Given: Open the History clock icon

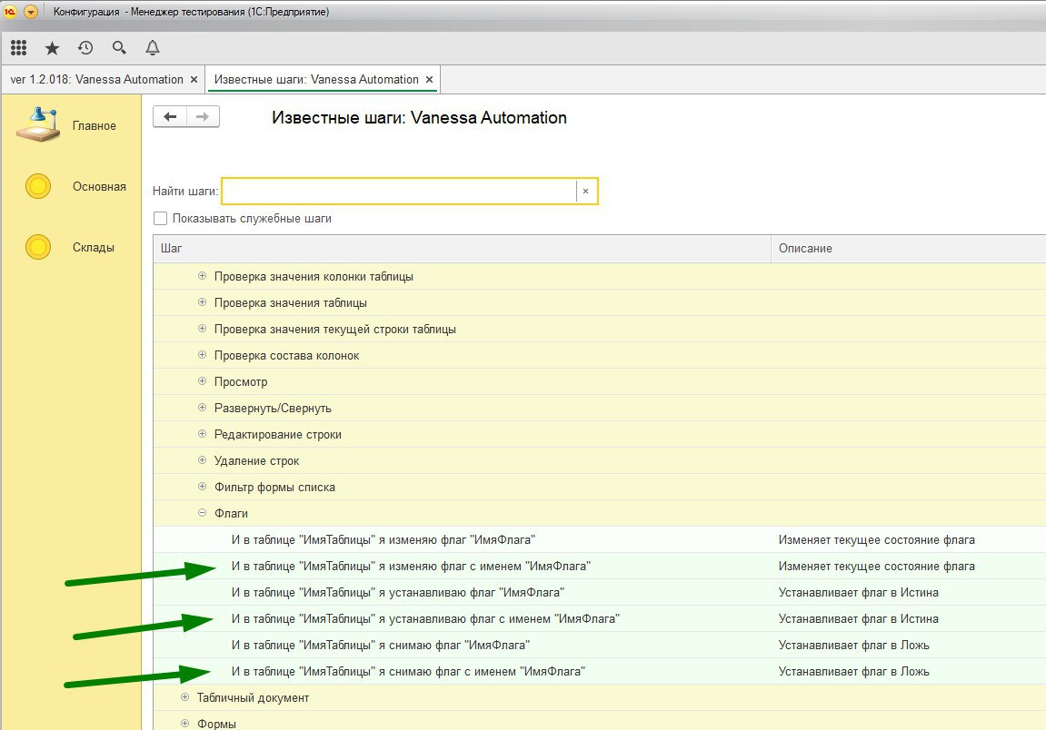Looking at the screenshot, I should tap(85, 47).
